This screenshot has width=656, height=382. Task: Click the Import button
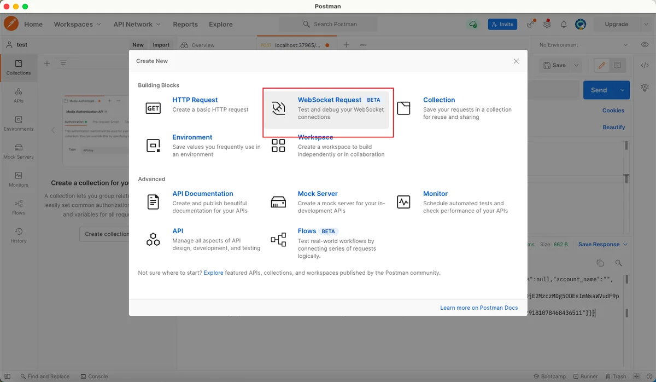click(161, 45)
